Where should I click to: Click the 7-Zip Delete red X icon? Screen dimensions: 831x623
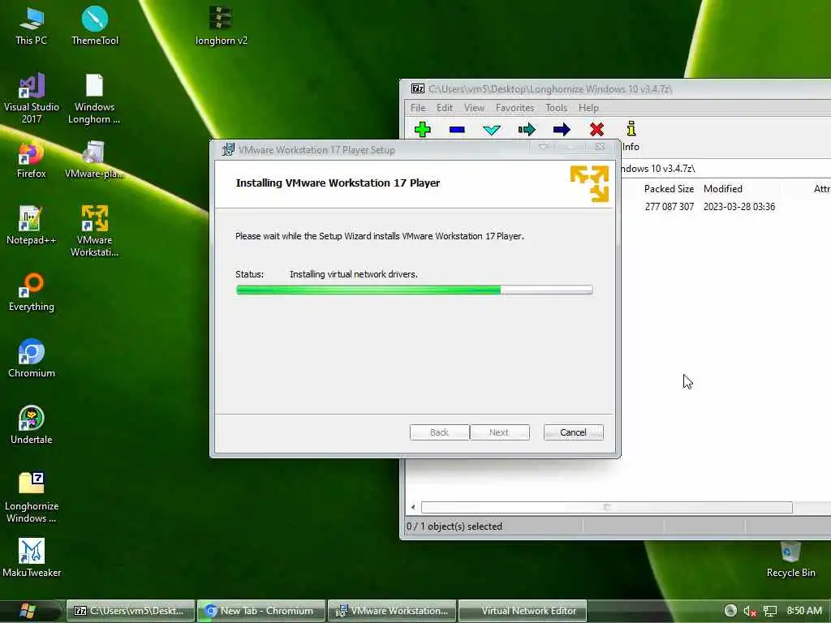pos(596,129)
